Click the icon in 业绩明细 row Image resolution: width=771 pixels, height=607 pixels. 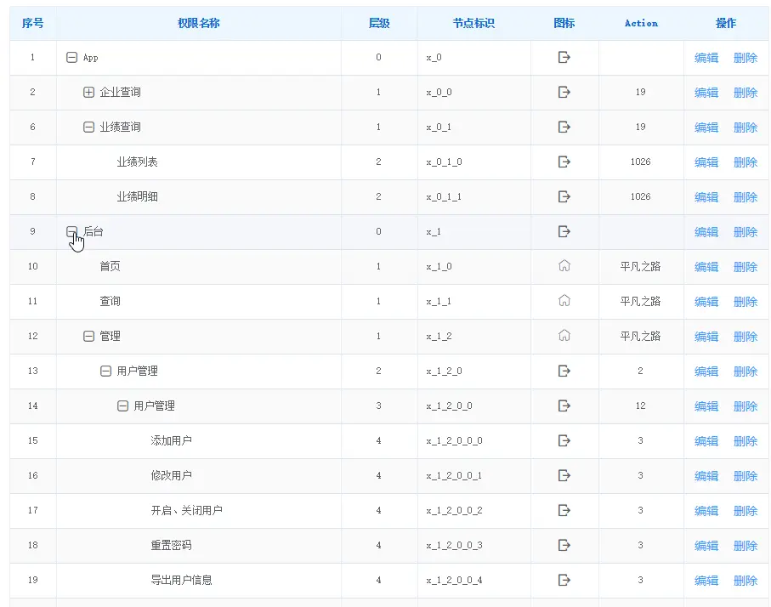click(x=564, y=196)
